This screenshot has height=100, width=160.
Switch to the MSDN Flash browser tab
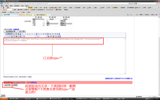click(26, 15)
